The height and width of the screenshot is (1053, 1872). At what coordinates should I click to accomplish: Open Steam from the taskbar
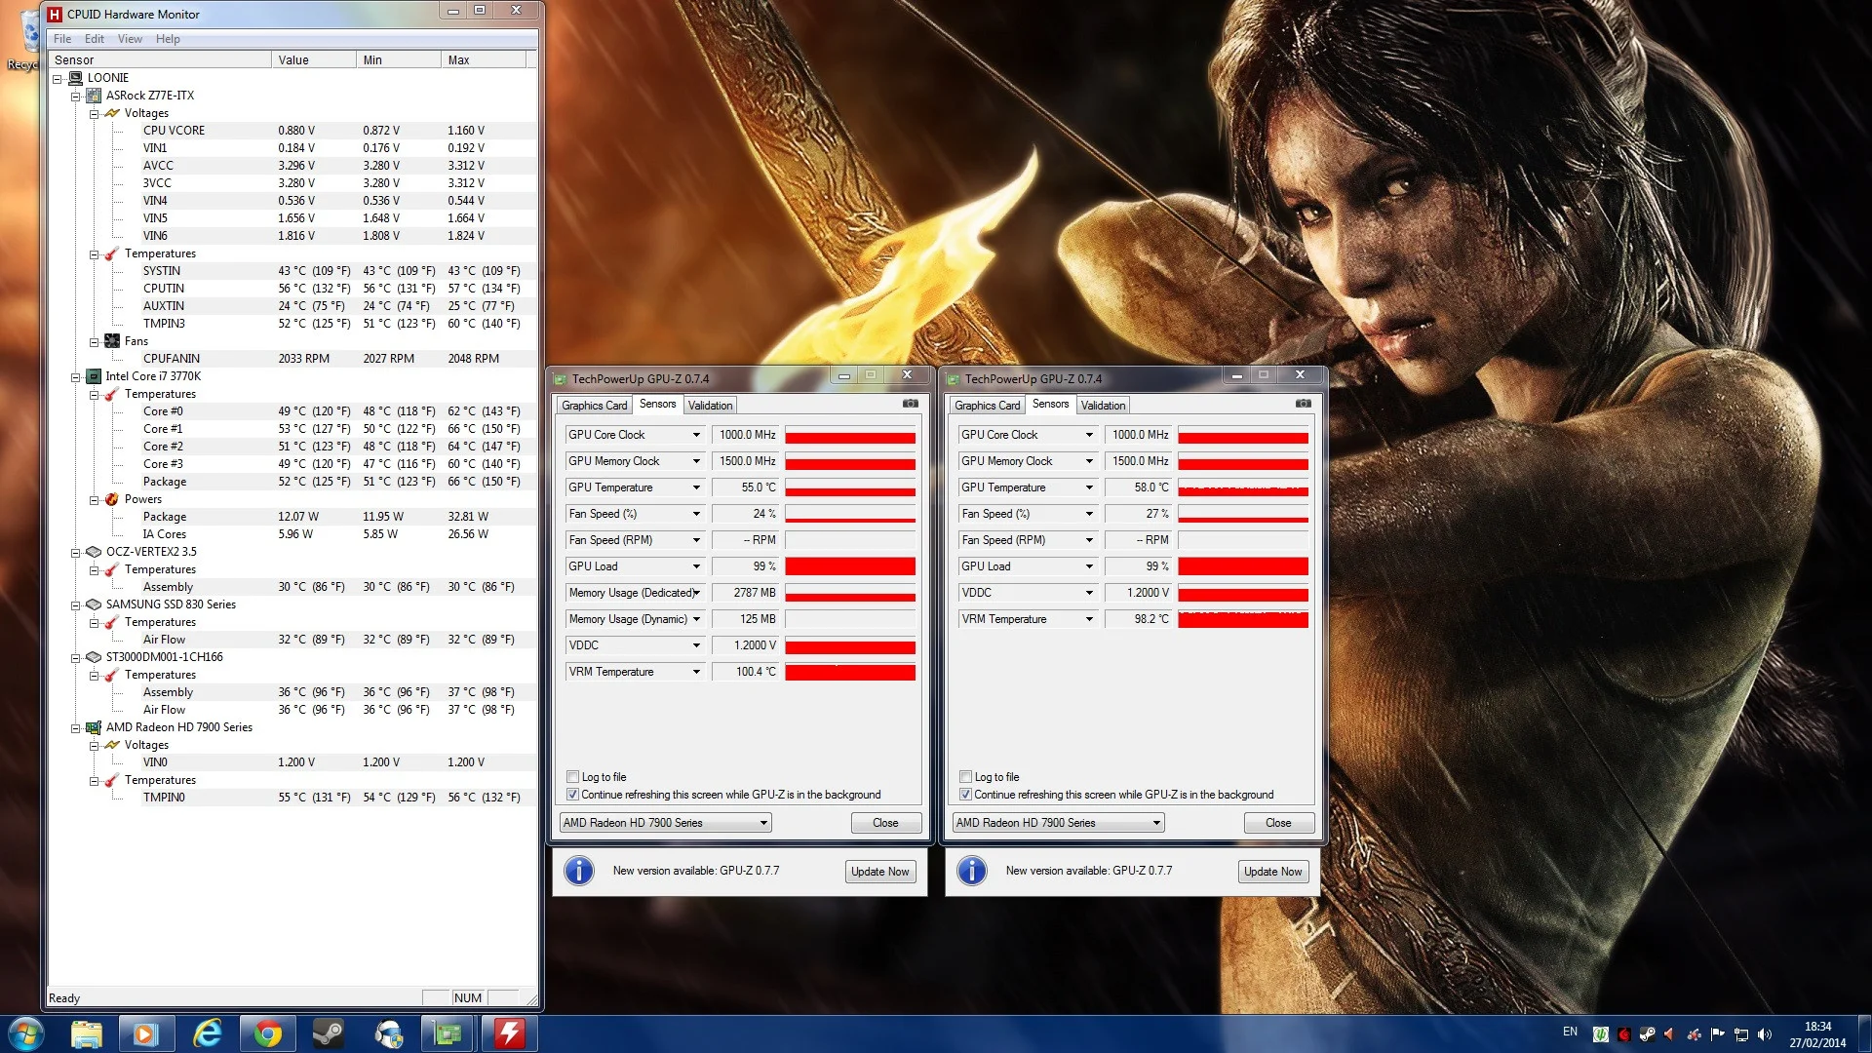point(328,1033)
